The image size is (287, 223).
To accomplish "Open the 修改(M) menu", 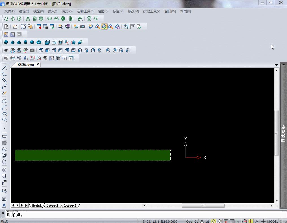I will point(133,11).
